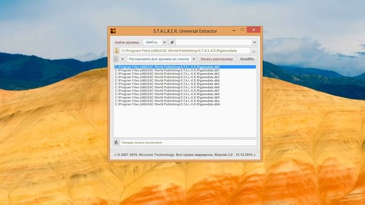
Task: Open the small arrow dropdown left of the unpack mode
Action: click(123, 59)
